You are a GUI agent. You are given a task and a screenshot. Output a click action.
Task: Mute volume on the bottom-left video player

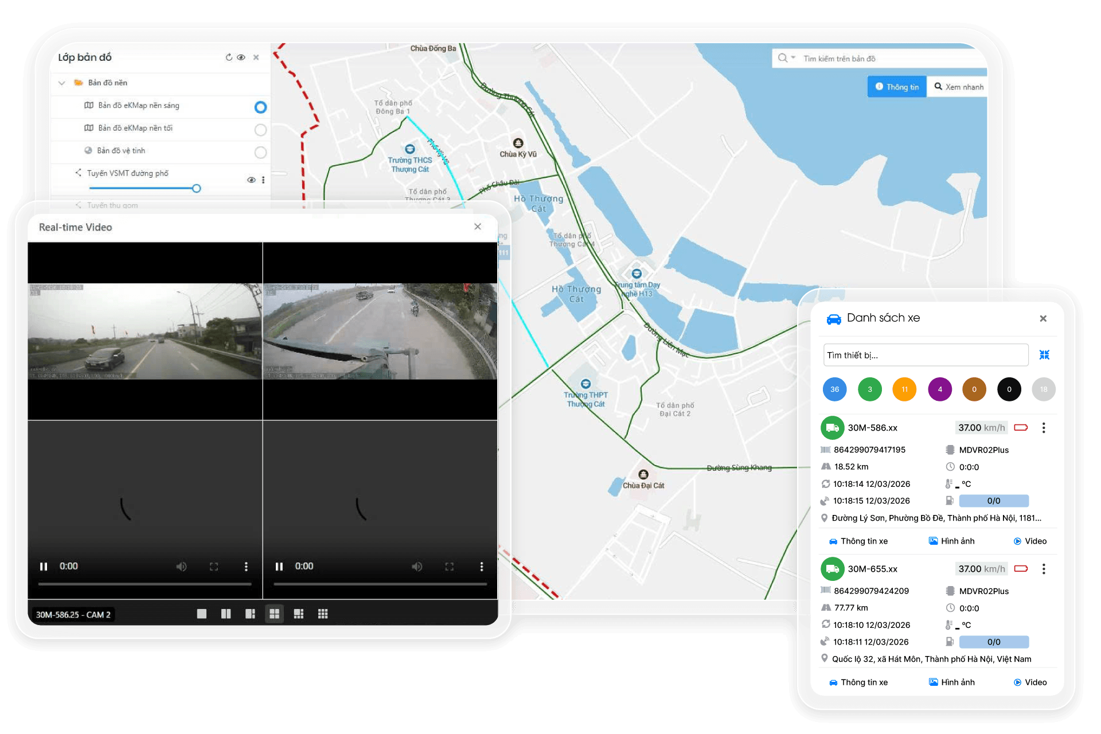pos(181,567)
